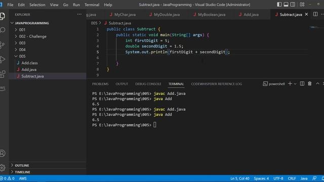Open the Accounts menu icon
The image size is (324, 182).
(x=3, y=153)
